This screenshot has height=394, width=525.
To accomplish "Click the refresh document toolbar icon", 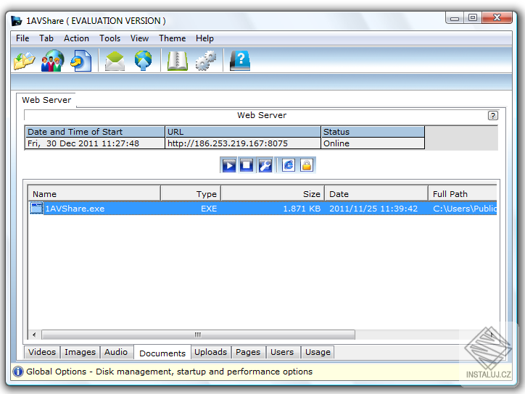I will coord(80,61).
